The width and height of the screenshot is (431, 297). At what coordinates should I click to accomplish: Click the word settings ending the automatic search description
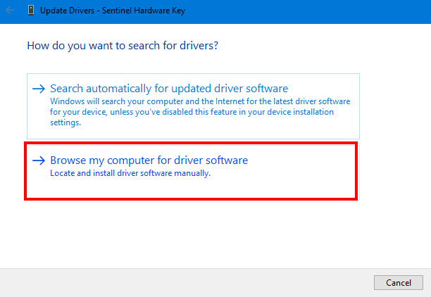tap(65, 122)
